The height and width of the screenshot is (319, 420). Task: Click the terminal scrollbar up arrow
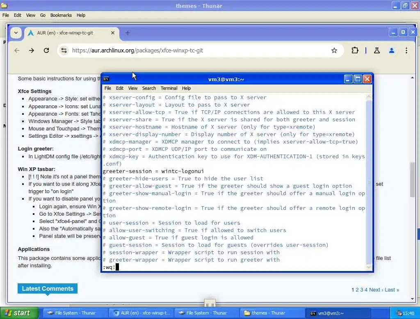(x=369, y=96)
